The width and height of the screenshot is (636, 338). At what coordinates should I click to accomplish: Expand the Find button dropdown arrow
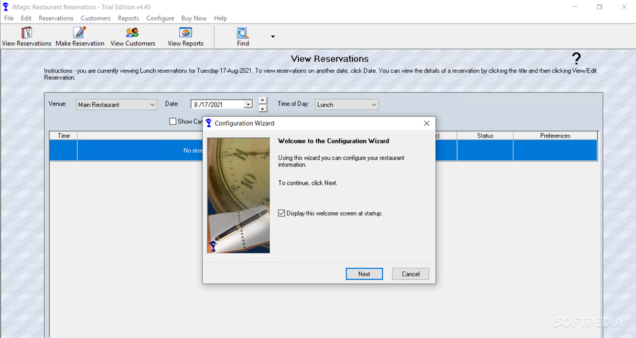[x=273, y=37]
